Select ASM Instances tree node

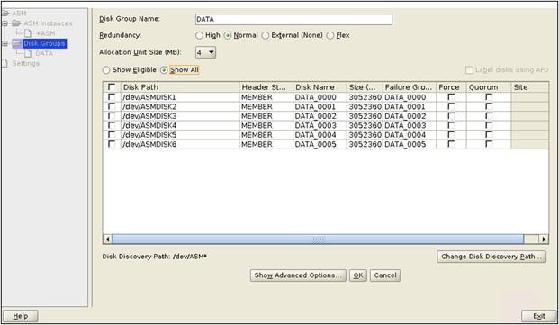coord(48,23)
